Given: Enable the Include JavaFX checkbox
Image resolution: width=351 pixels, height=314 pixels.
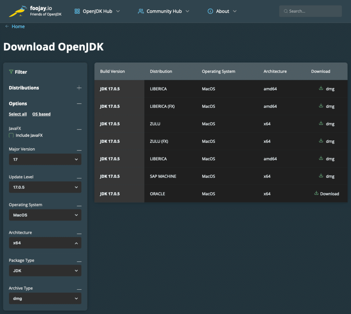Looking at the screenshot, I should 11,135.
